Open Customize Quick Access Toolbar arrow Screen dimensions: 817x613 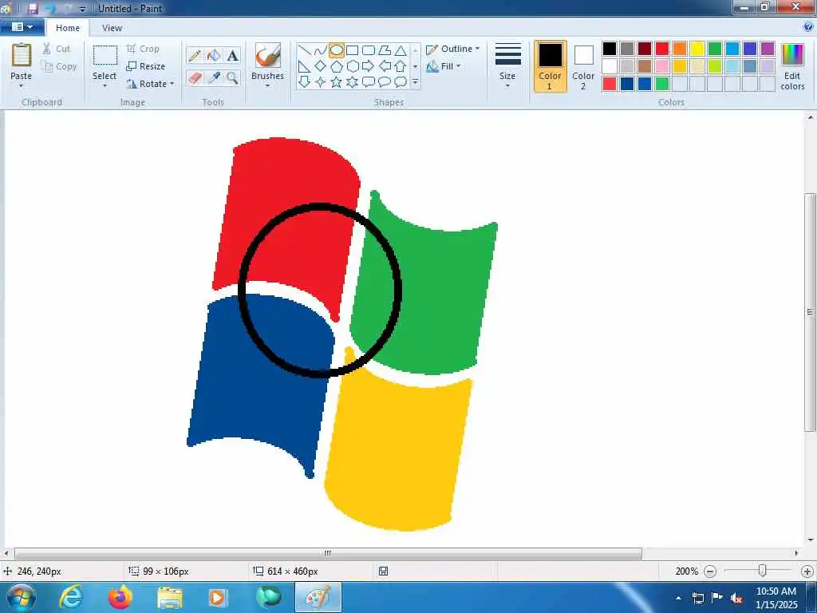(82, 10)
